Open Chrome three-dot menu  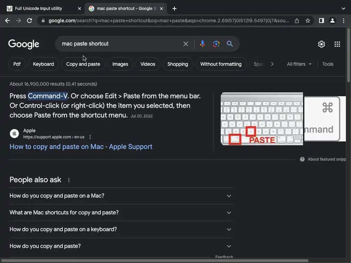343,21
